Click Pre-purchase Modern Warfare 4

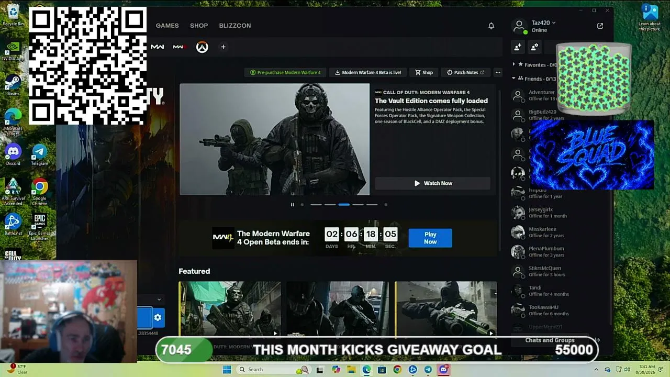click(285, 72)
